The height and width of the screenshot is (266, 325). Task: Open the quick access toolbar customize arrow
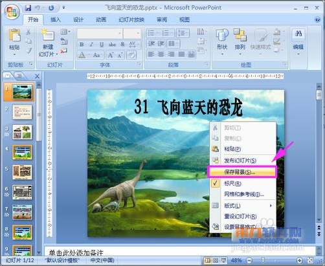click(63, 8)
